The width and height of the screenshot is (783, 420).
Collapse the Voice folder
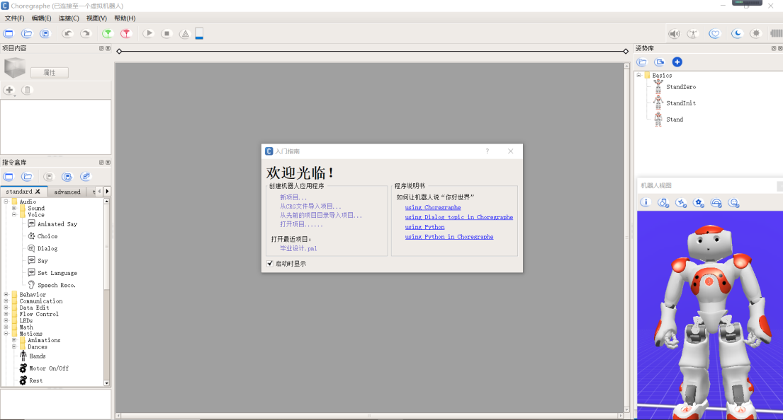[14, 214]
